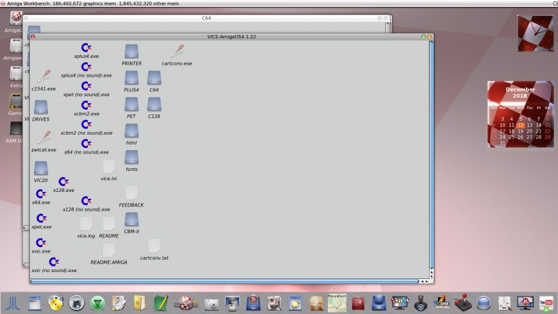Open the Games partition desktop icon
This screenshot has height=314, width=558.
[x=15, y=102]
